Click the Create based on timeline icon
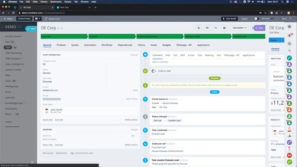The image size is (297, 167). [x=145, y=99]
